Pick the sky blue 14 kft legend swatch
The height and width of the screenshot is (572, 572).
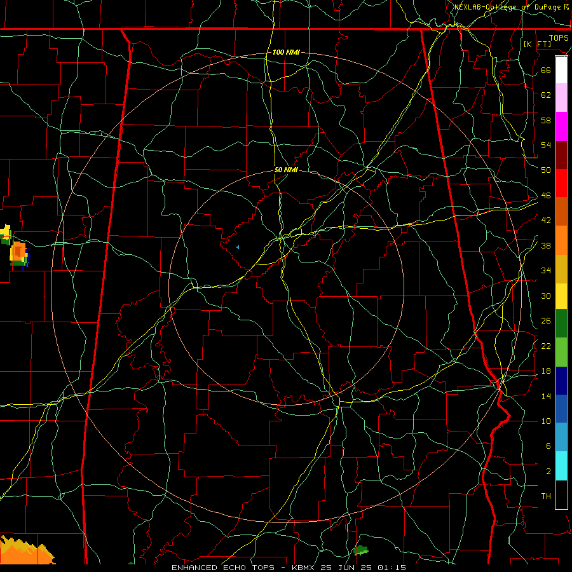[x=561, y=437]
